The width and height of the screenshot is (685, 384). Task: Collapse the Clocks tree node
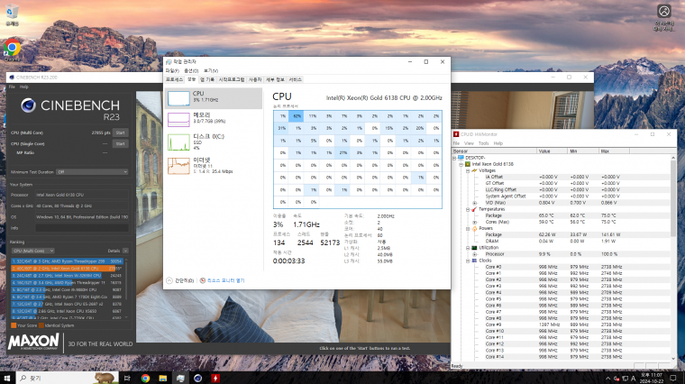tap(468, 261)
